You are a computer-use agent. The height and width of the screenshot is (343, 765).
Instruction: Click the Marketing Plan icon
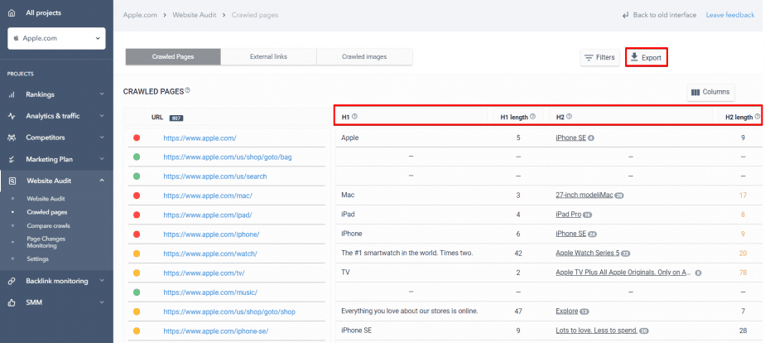coord(12,159)
